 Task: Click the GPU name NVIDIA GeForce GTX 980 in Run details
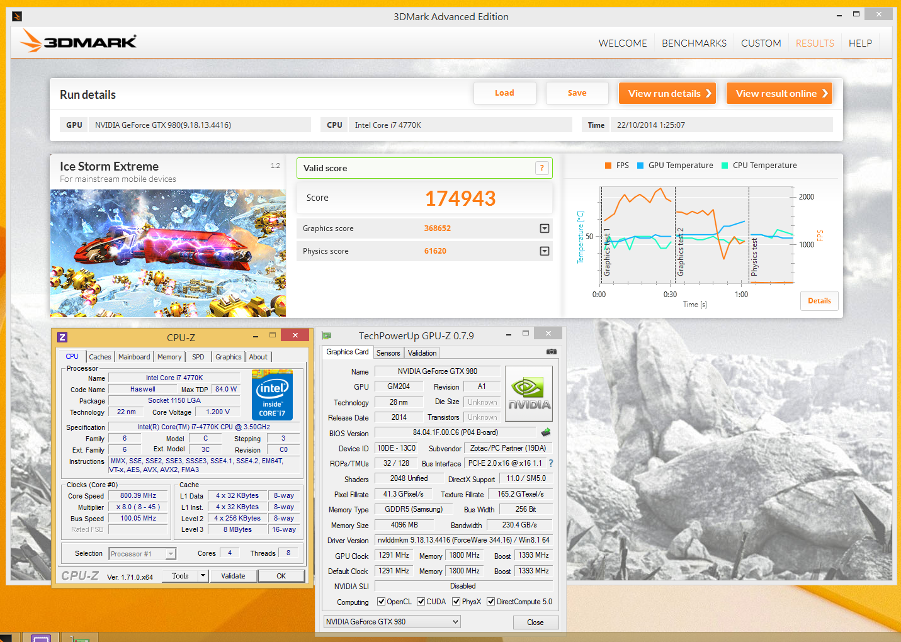coord(163,125)
